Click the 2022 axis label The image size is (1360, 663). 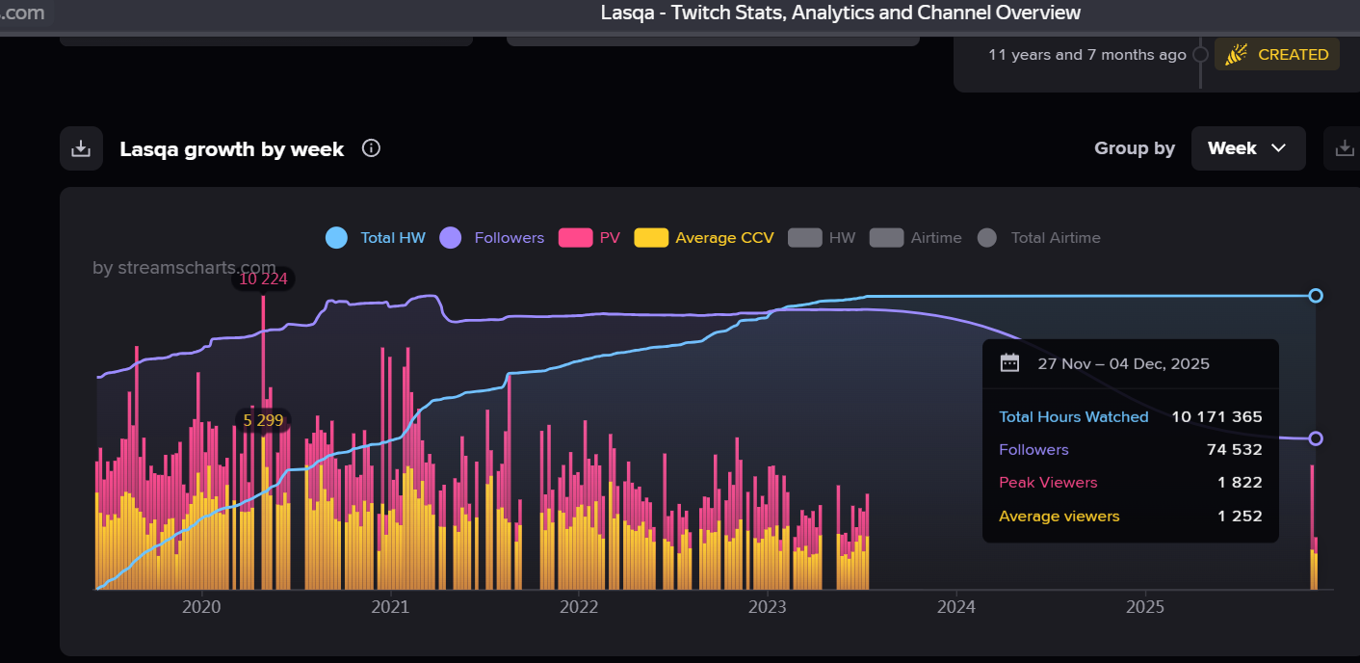[579, 607]
